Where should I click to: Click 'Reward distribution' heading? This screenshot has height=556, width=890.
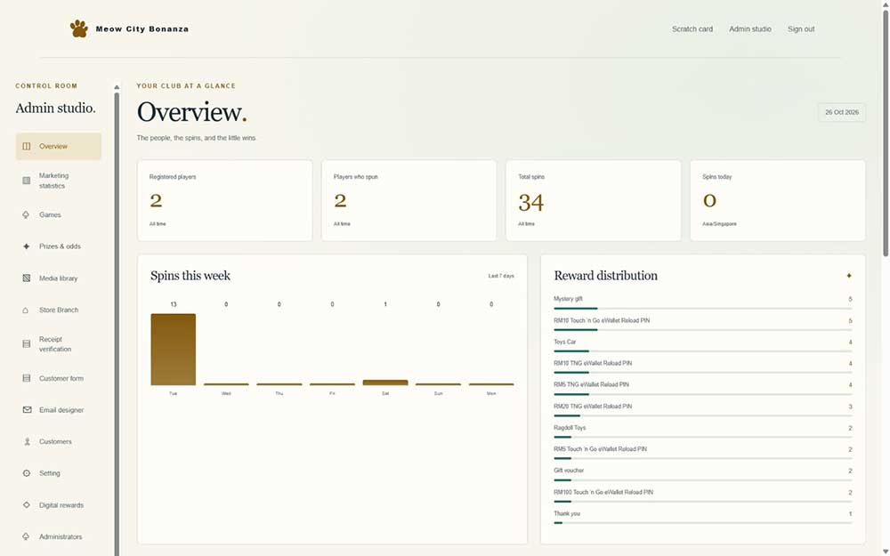605,276
